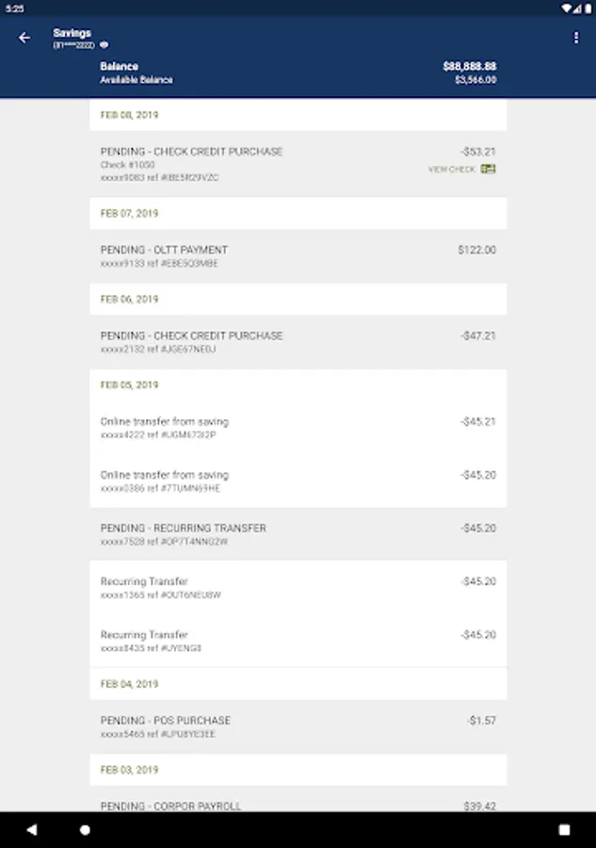Open the pending Recurring Transfer transaction
The width and height of the screenshot is (596, 848).
click(298, 534)
